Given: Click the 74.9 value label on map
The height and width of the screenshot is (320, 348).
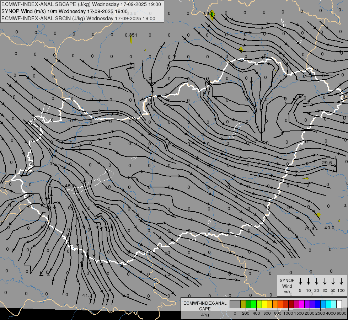Looking at the screenshot, I should pos(309,228).
